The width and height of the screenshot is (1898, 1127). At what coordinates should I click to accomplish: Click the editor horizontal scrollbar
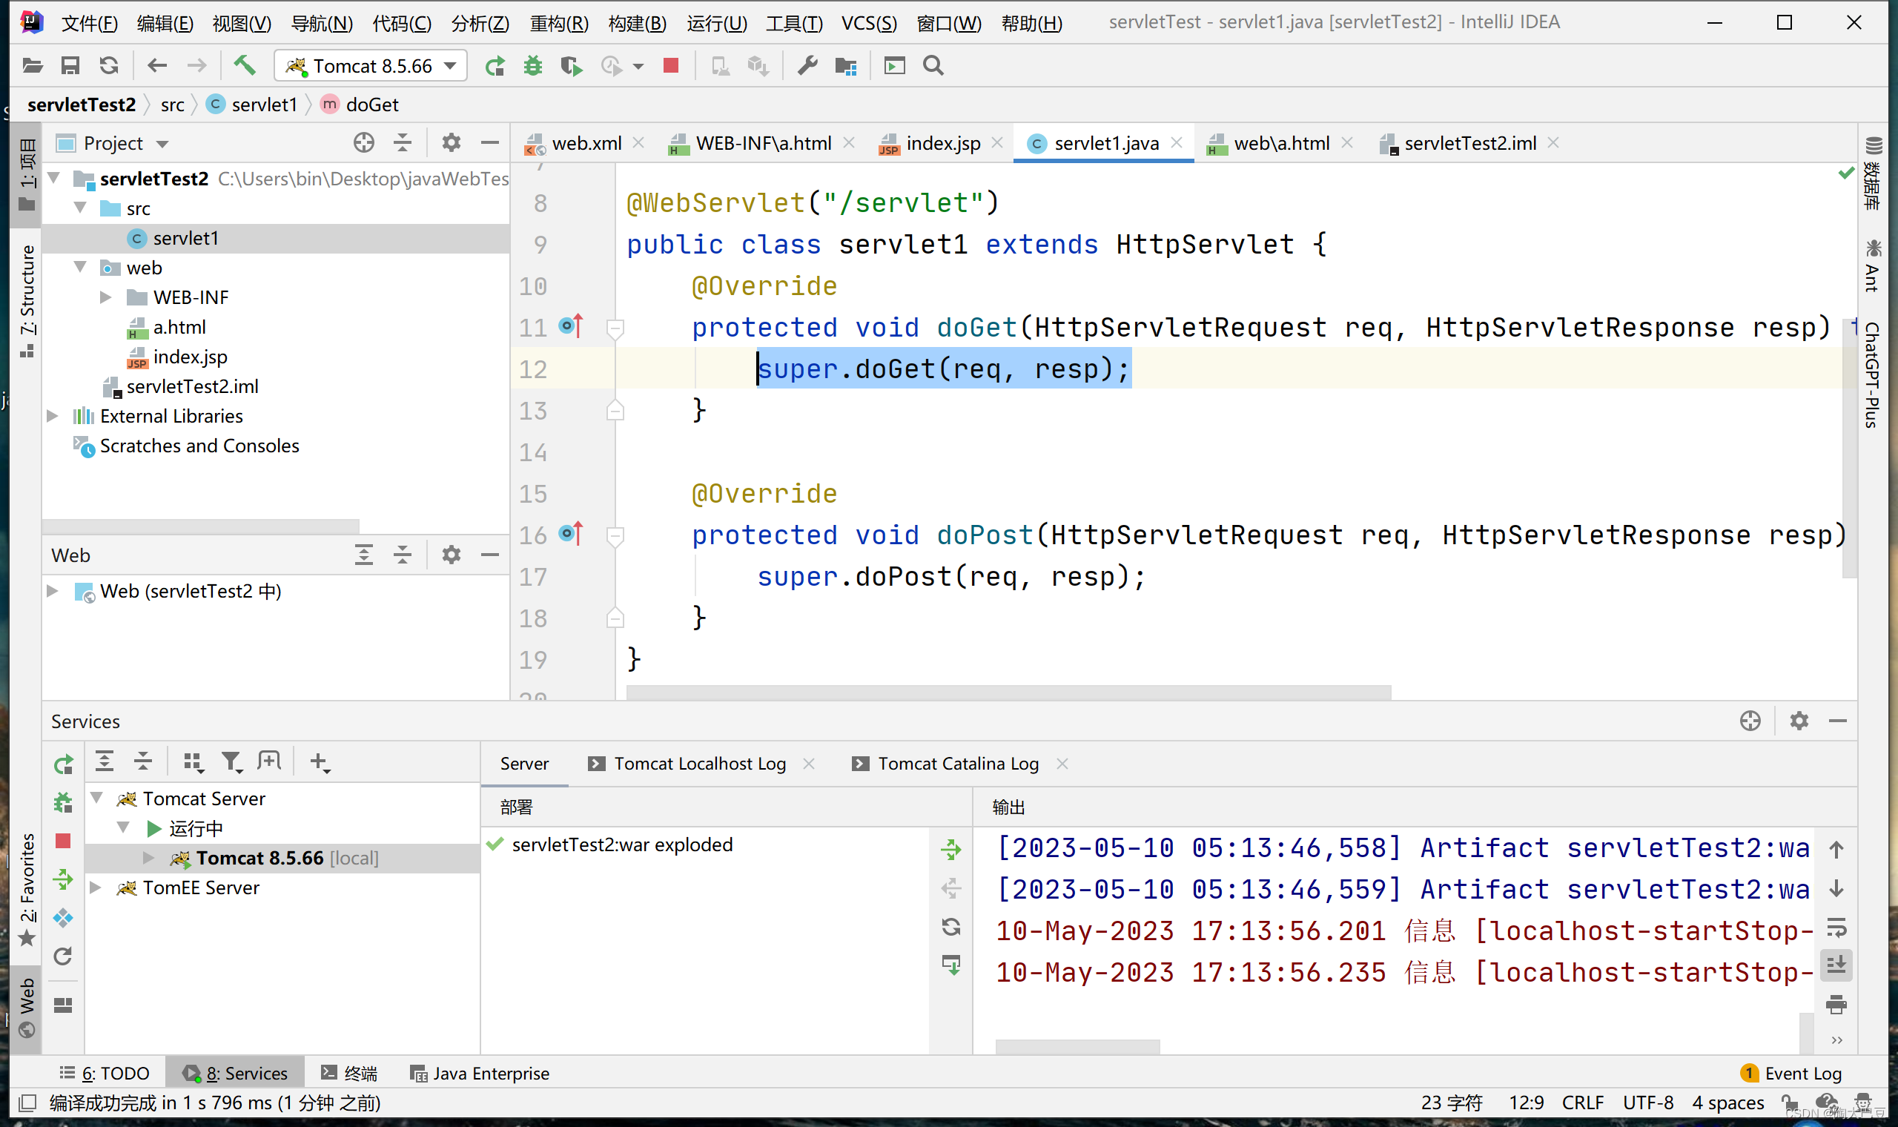pyautogui.click(x=1008, y=692)
